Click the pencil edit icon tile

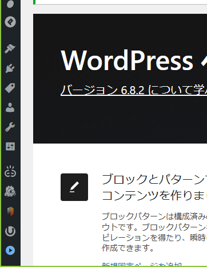74,187
